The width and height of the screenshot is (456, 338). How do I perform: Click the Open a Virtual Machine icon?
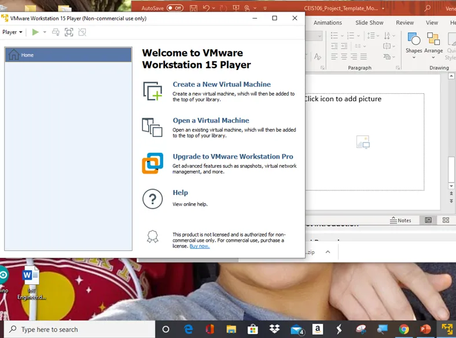coord(152,127)
